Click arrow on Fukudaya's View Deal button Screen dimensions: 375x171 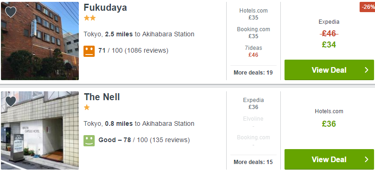(x=367, y=70)
